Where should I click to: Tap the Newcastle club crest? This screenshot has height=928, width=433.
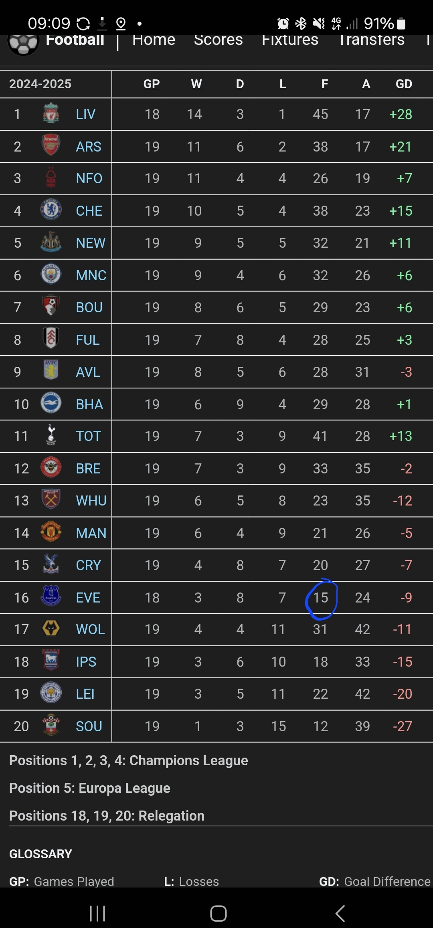click(51, 242)
